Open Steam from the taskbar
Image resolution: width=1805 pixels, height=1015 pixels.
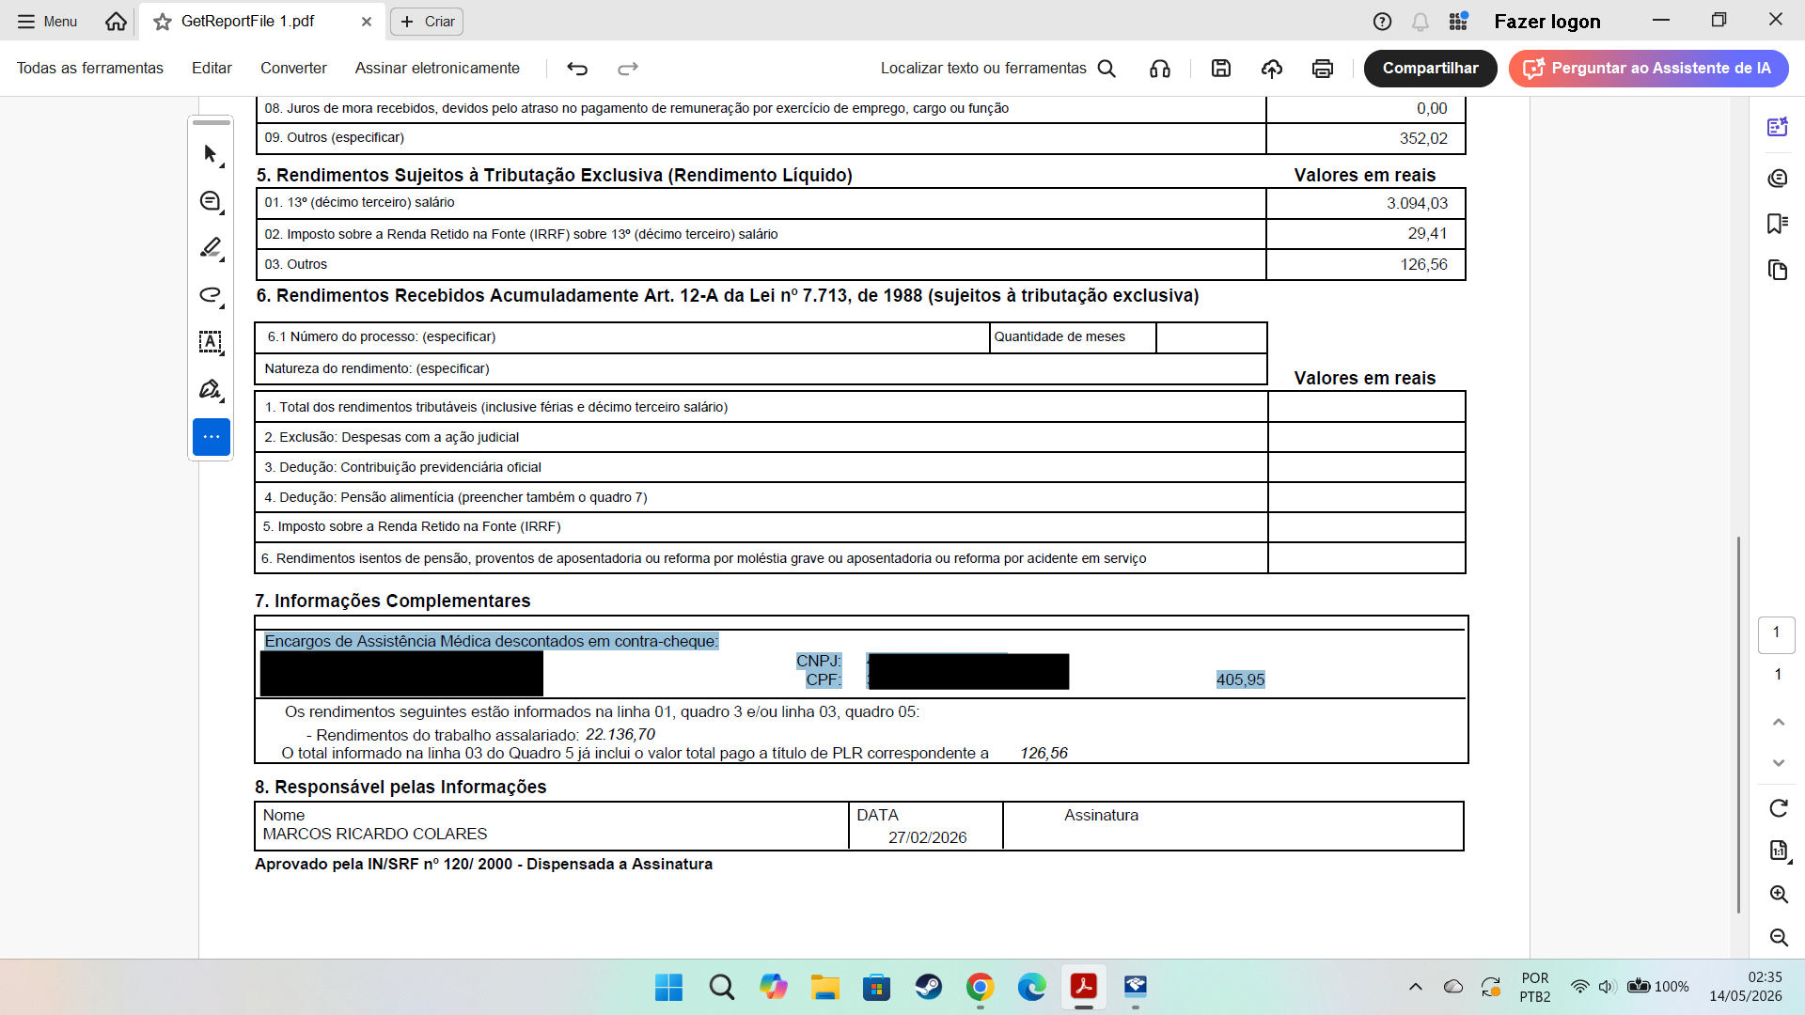929,987
